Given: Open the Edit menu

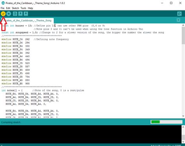Looking at the screenshot, I should click(8, 8).
